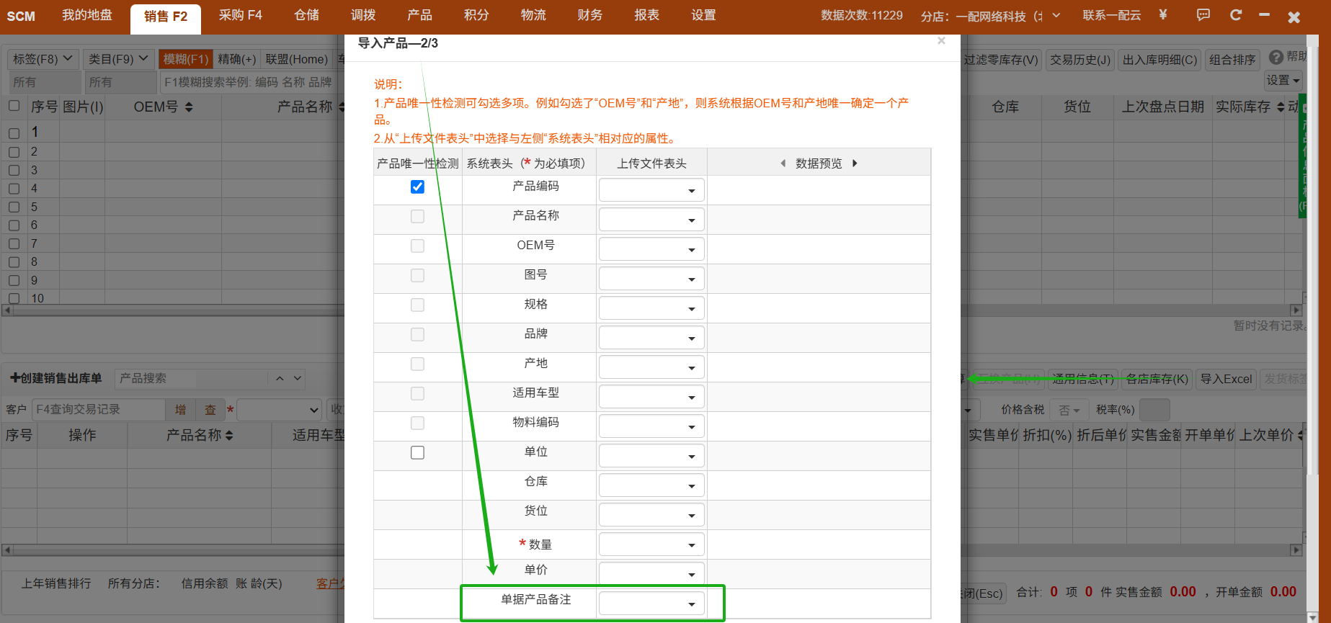
Task: Click 各店库存(K) button
Action: coord(1157,379)
